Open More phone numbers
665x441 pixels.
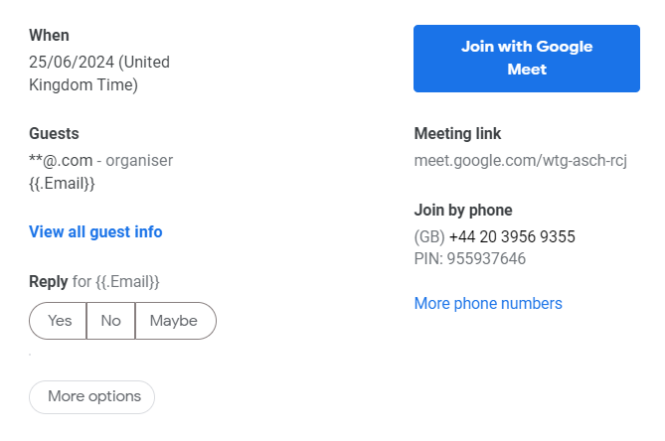pyautogui.click(x=488, y=303)
